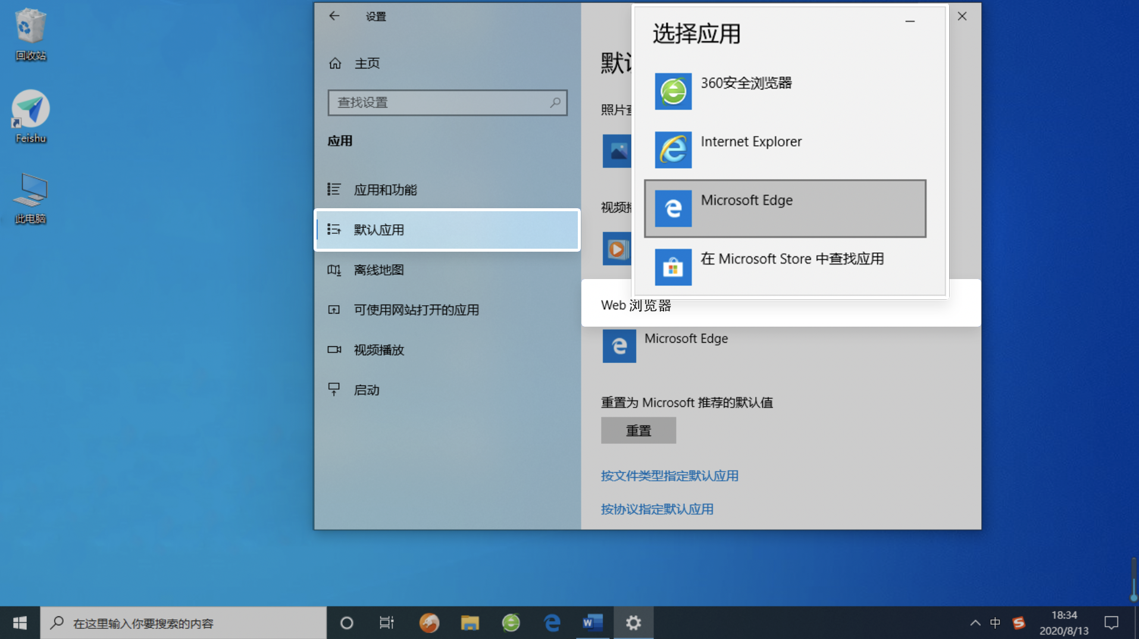The width and height of the screenshot is (1139, 639).
Task: Click Settings gear in taskbar
Action: pyautogui.click(x=633, y=623)
